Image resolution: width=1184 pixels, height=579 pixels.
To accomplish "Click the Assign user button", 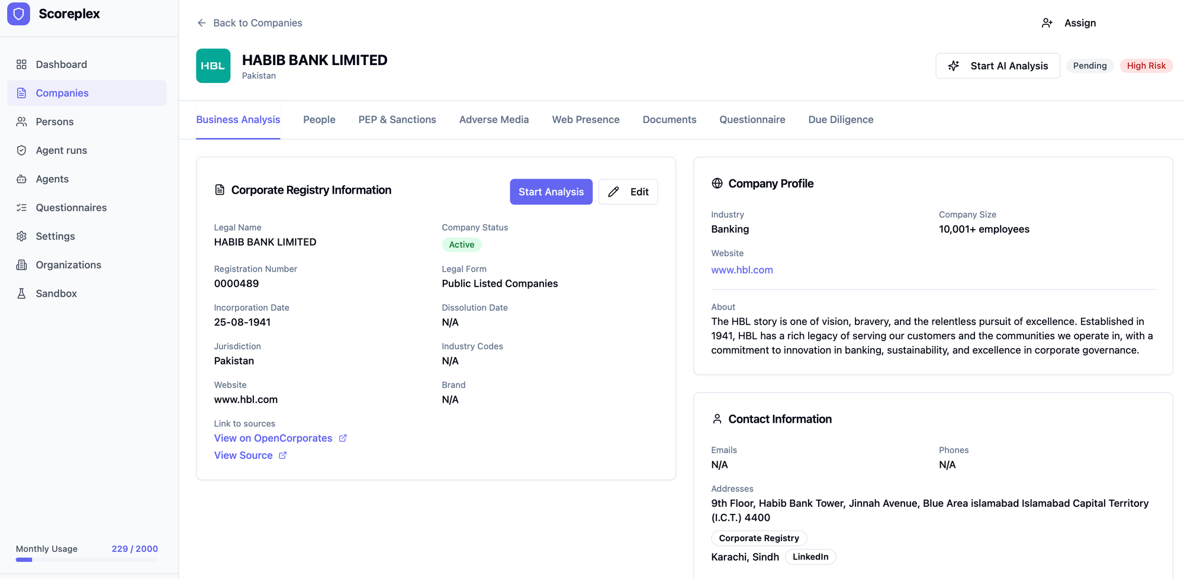I will 1069,23.
